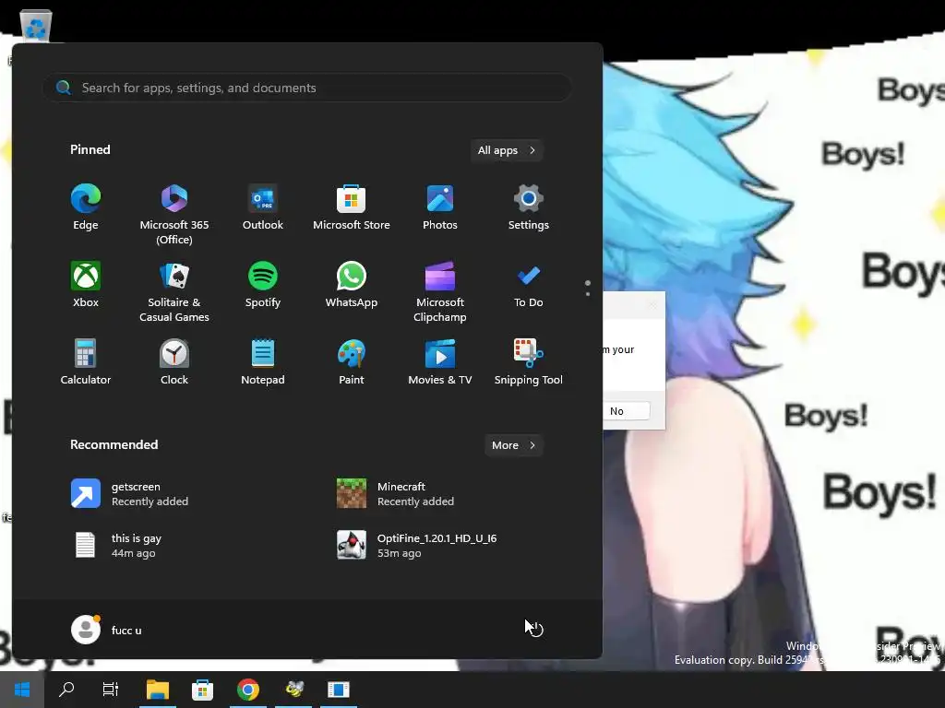Open Settings gear in Pinned
The image size is (945, 708).
[529, 207]
